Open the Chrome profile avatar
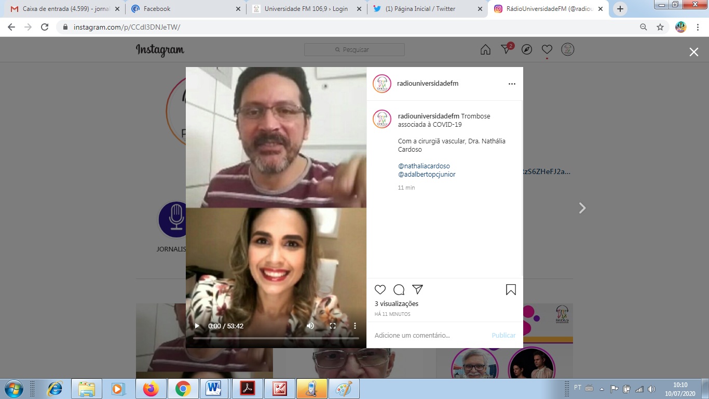This screenshot has width=709, height=399. (x=681, y=27)
